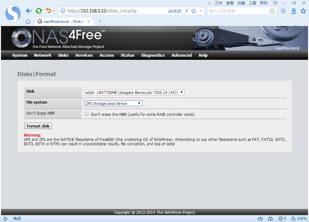Click the round chat bubble extension icon
Screen dimensions: 309x222
283,11
